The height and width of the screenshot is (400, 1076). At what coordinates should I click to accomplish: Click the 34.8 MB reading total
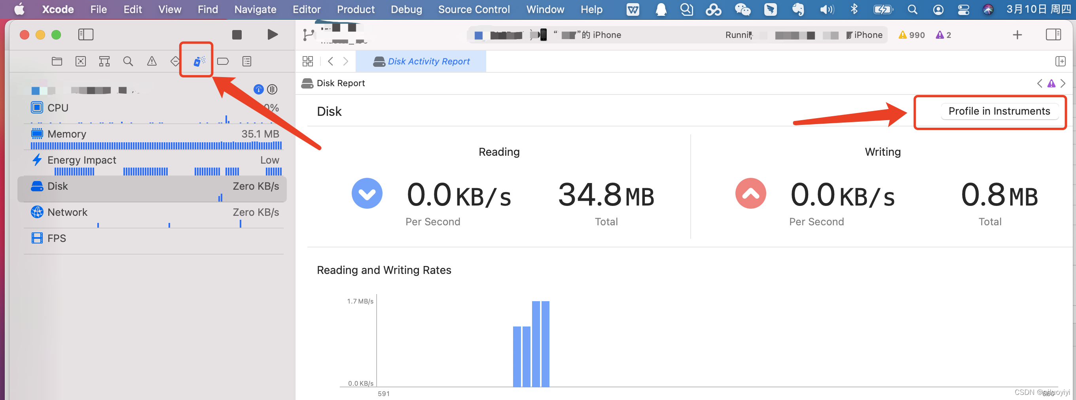pos(606,195)
